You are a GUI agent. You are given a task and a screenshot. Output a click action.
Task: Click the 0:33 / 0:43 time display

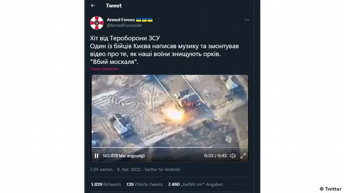[x=215, y=156]
